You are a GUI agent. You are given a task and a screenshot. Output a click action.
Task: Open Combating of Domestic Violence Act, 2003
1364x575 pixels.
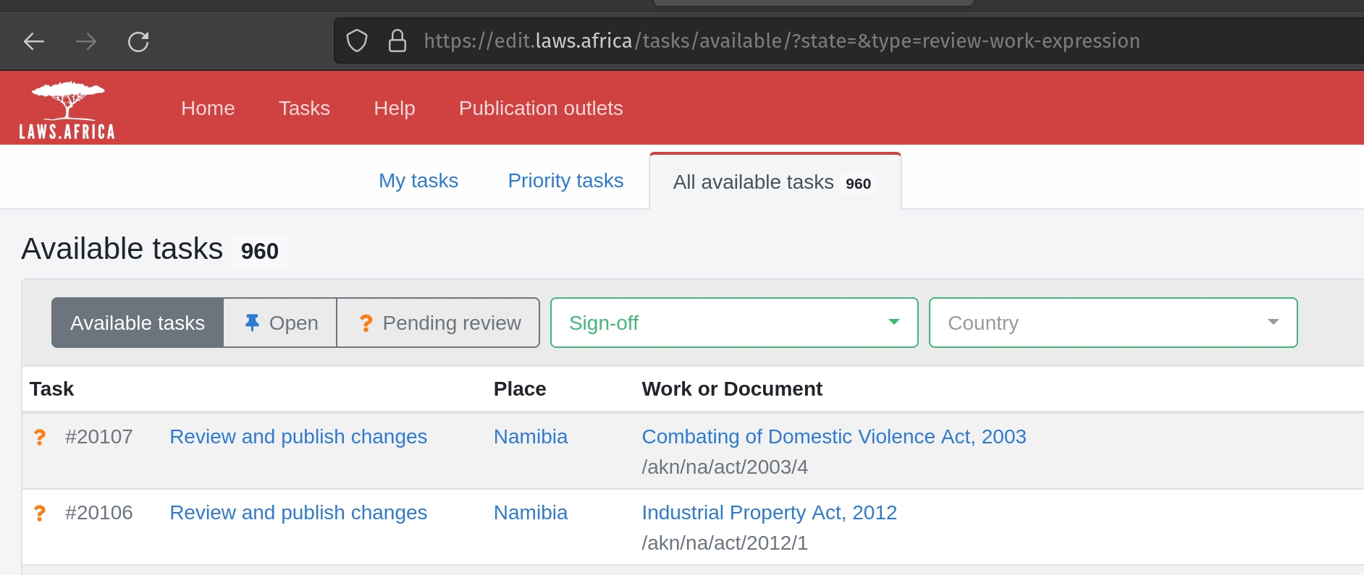(834, 437)
